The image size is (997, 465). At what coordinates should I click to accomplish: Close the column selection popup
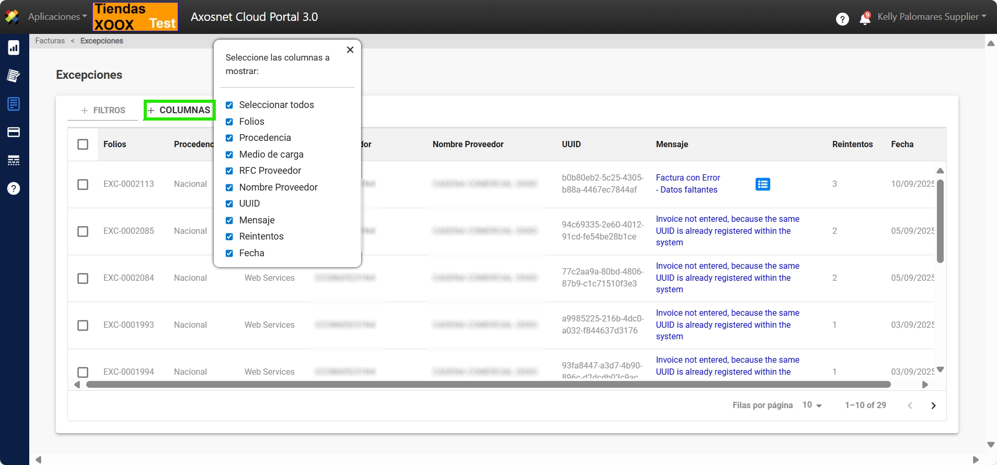(350, 50)
